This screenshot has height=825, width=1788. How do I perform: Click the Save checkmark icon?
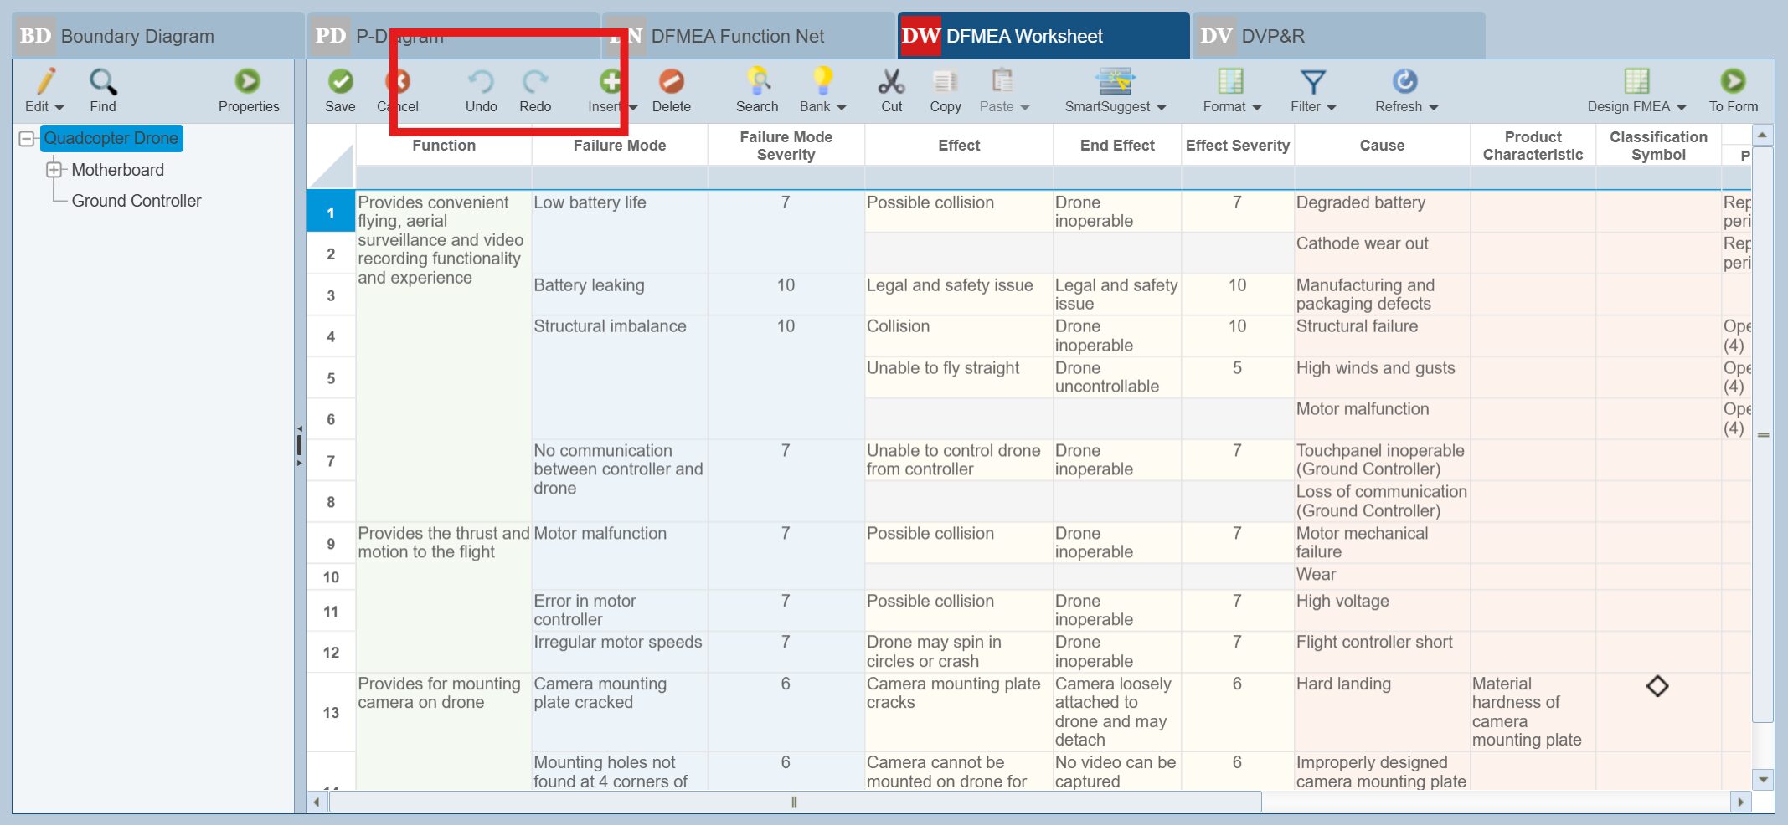click(340, 82)
